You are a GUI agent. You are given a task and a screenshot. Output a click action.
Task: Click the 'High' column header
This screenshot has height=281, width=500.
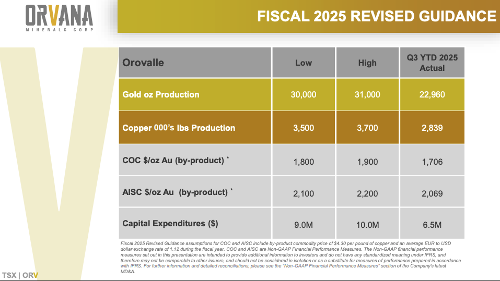click(367, 63)
